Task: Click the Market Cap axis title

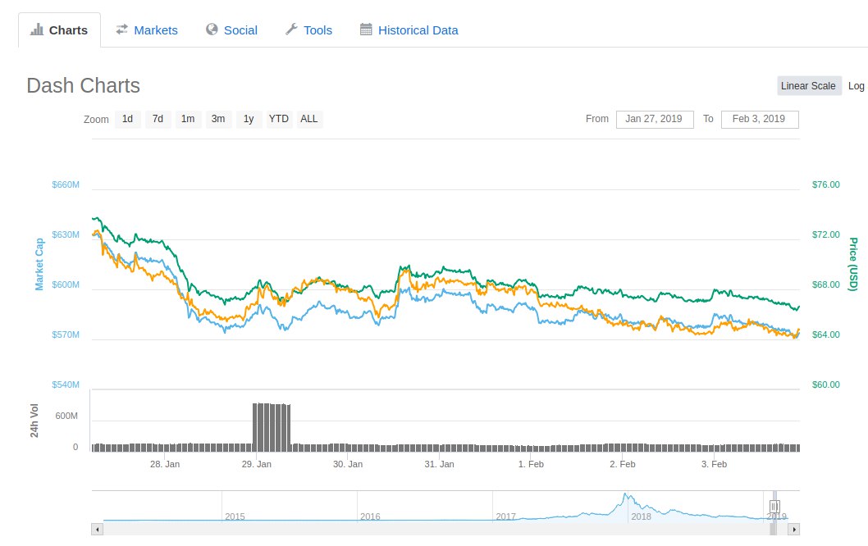Action: coord(39,264)
